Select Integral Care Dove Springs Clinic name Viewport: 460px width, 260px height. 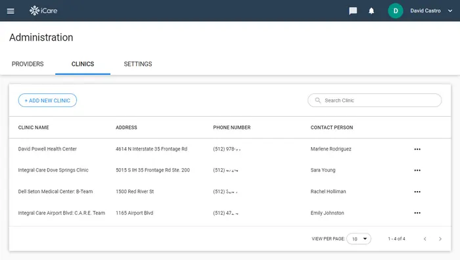click(53, 170)
